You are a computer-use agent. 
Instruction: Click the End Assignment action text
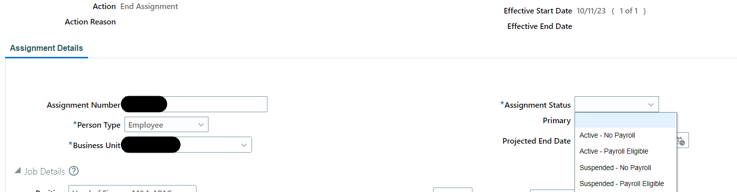pyautogui.click(x=149, y=6)
